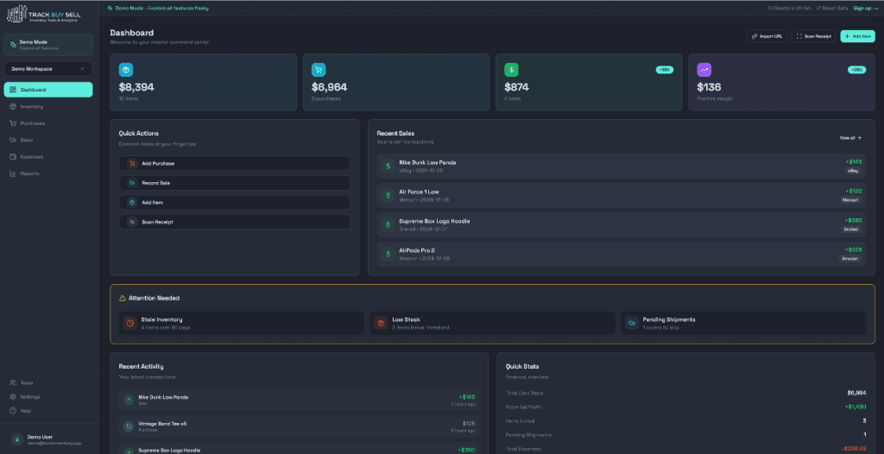
Task: Click the Inventory box icon in the sidebar
Action: 13,106
